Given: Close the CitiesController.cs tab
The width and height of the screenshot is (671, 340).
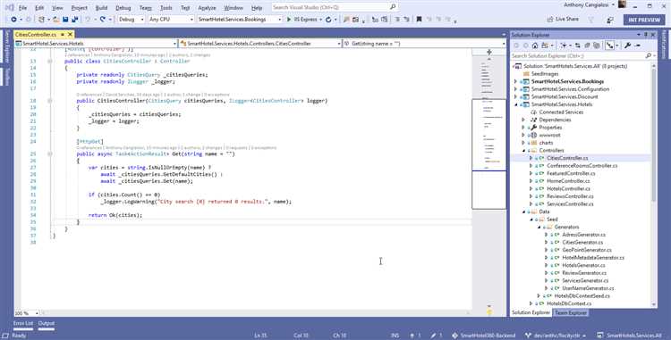Looking at the screenshot, I should [70, 35].
